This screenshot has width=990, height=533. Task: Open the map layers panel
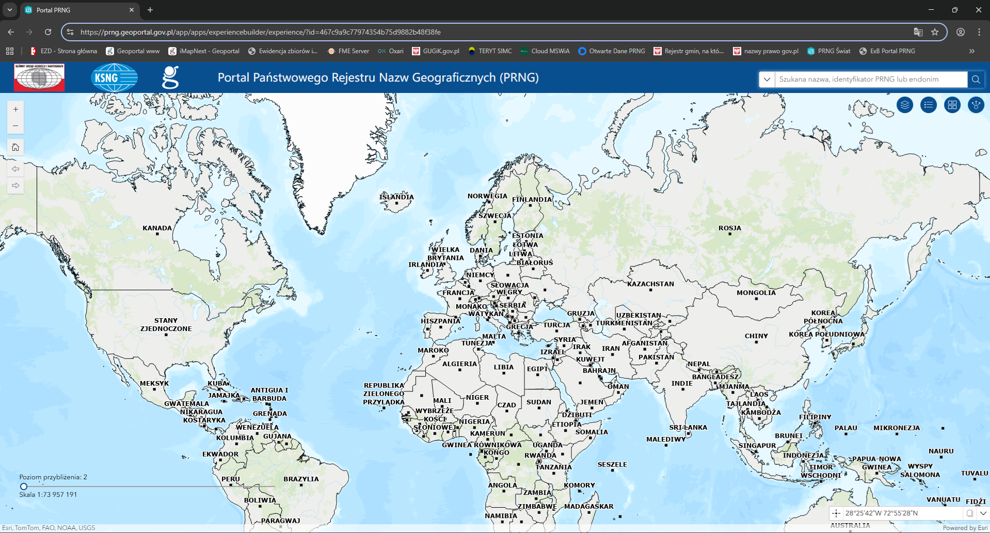pos(904,105)
